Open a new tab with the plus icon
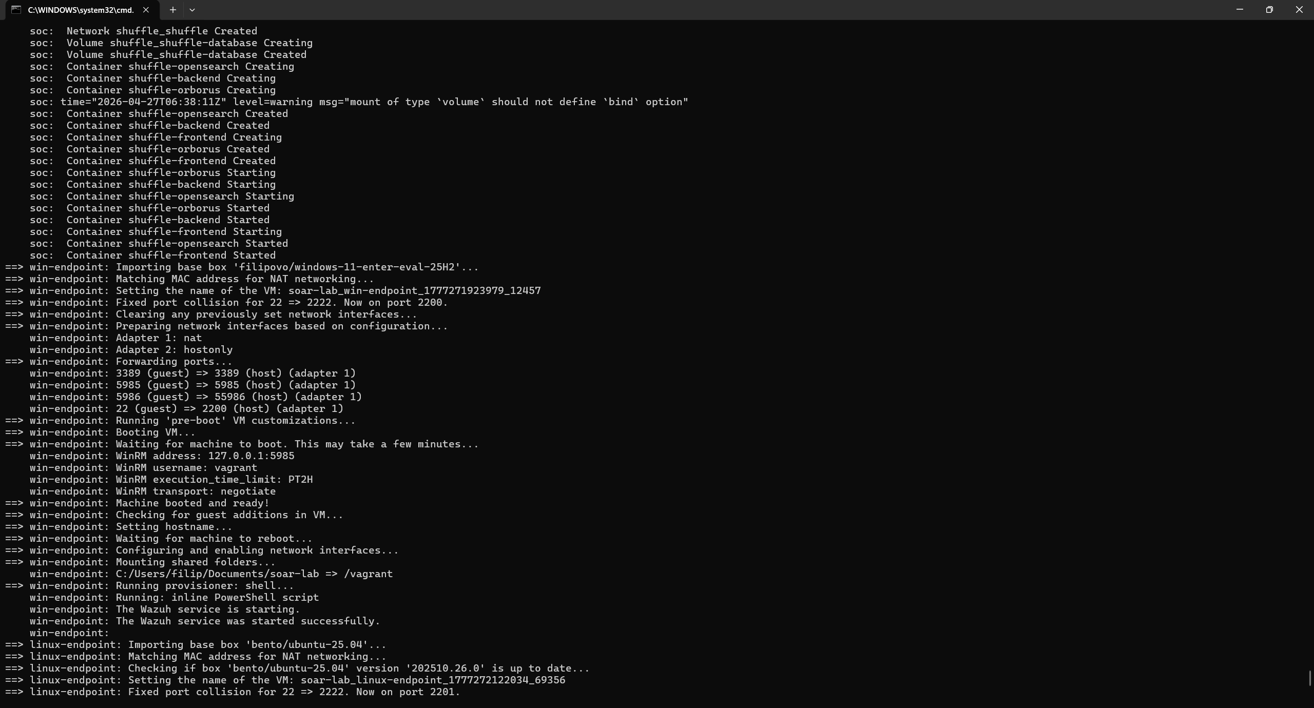 click(173, 10)
